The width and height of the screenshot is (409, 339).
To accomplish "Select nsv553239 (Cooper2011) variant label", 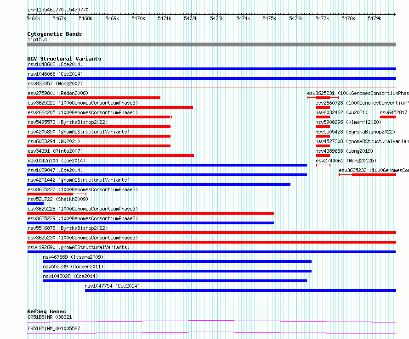I will click(x=73, y=267).
